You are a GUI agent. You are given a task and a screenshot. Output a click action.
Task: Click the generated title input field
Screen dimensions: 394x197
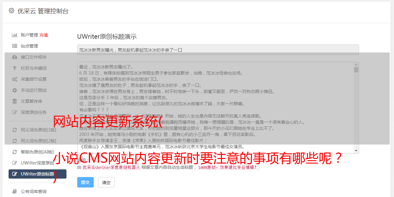pyautogui.click(x=218, y=50)
